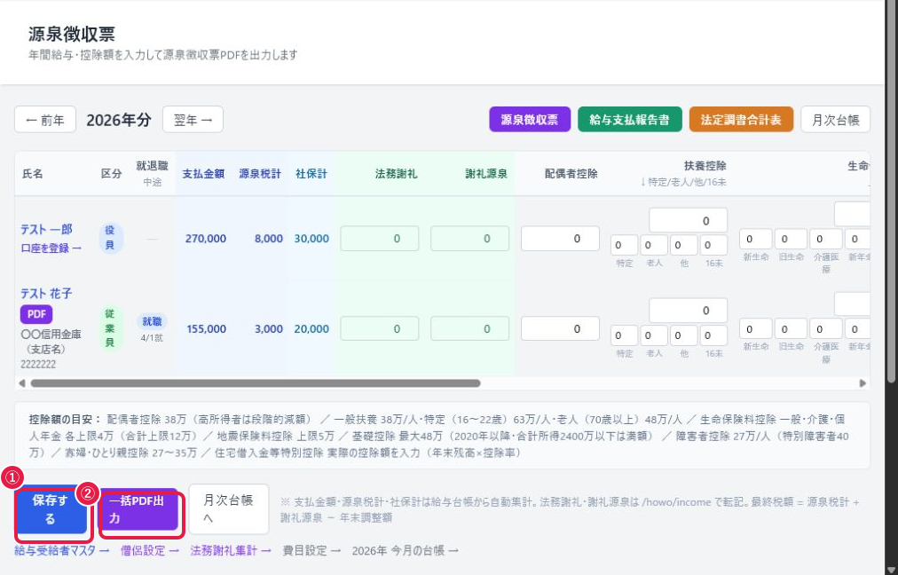The height and width of the screenshot is (575, 898).
Task: Click the 就職 badge for テスト 花子
Action: click(152, 321)
